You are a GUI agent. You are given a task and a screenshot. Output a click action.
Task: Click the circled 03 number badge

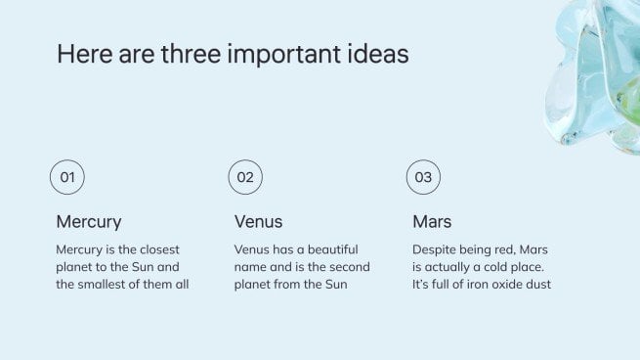423,177
